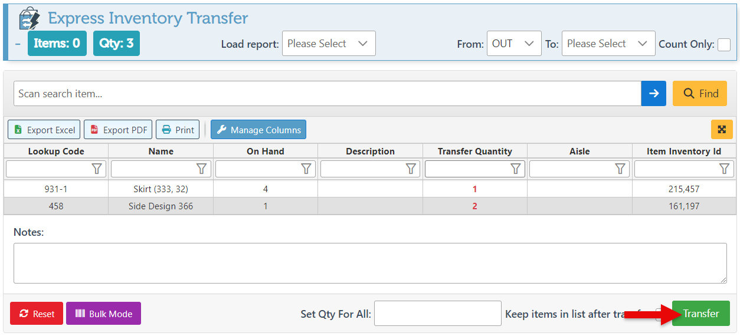The width and height of the screenshot is (740, 336).
Task: Open the On Hand column filter icon
Action: click(306, 169)
